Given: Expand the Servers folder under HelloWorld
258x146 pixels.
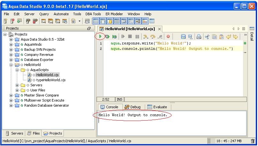Looking at the screenshot, I should click(x=17, y=85).
